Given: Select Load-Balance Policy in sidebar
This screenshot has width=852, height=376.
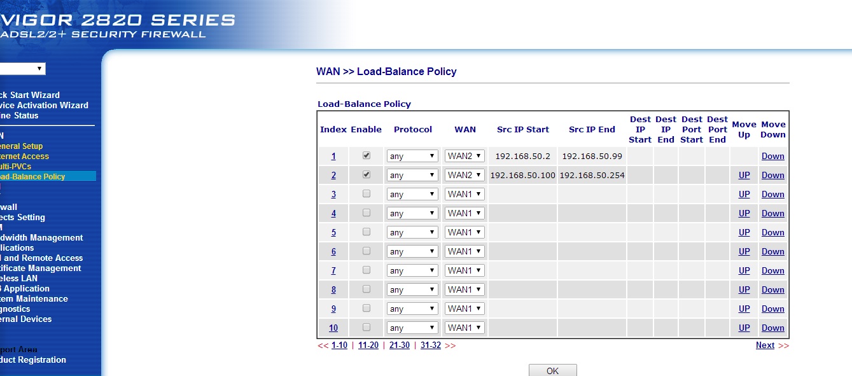Looking at the screenshot, I should click(32, 176).
